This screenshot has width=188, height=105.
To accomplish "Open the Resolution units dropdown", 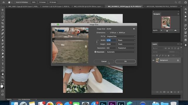I will tap(126, 48).
